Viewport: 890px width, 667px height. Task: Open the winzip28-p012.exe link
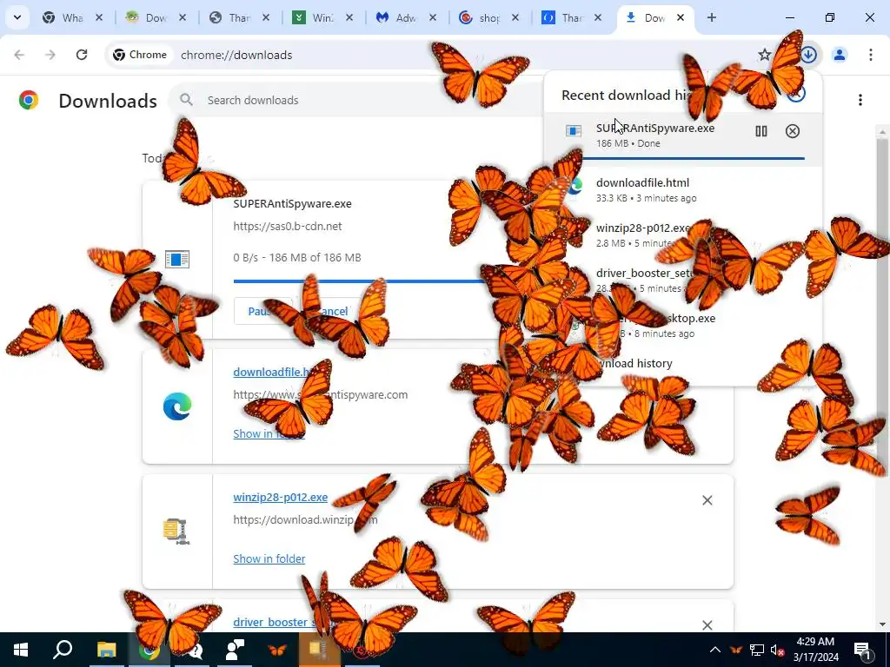281,498
